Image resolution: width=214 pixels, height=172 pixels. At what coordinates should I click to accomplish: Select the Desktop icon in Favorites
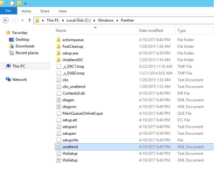point(11,39)
